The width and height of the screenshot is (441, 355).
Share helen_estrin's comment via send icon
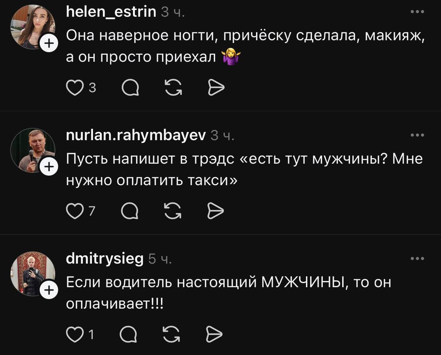pos(216,88)
